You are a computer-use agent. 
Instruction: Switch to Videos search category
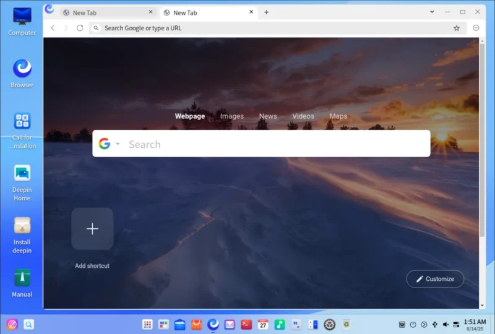point(303,116)
